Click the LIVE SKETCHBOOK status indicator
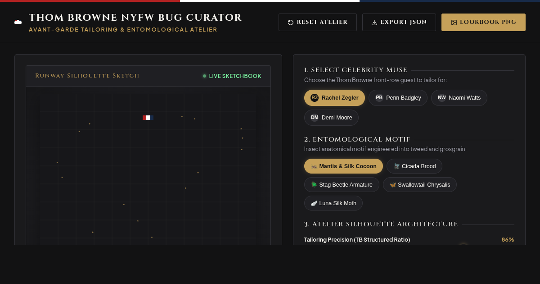 coord(232,76)
